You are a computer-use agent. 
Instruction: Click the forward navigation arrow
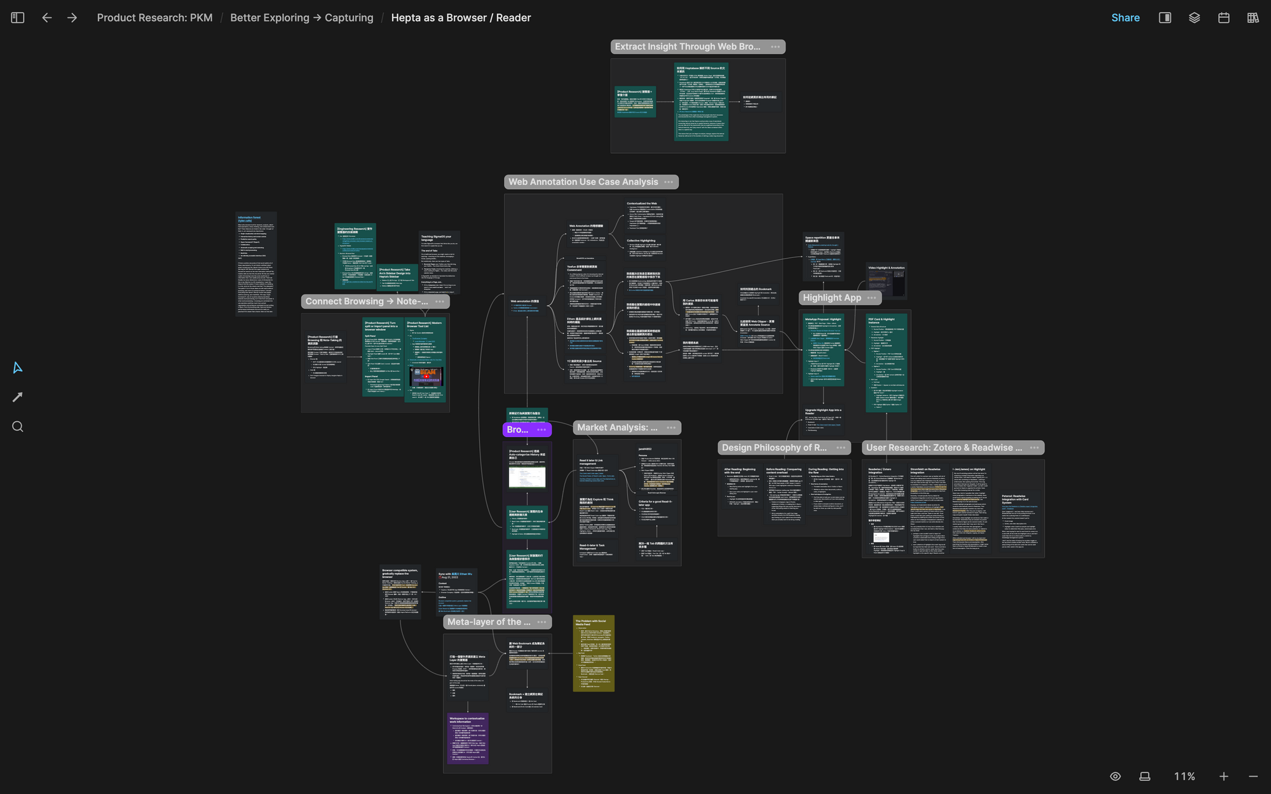point(72,18)
